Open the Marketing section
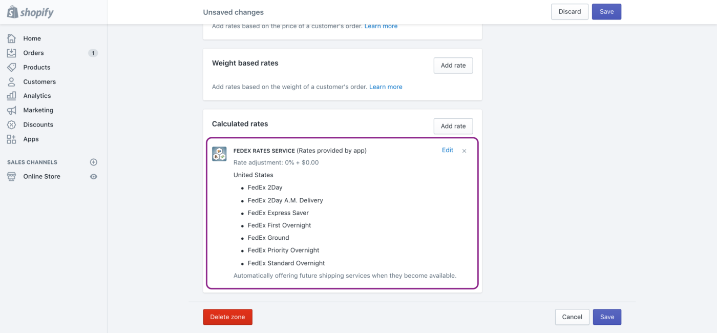Screen dimensions: 717x333 (37, 110)
